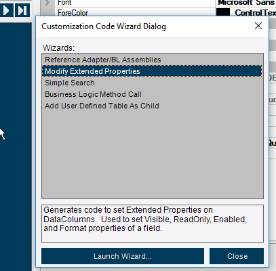Viewport: 276px width, 271px height.
Task: Select Reference Adapter/BL Assemblies wizard
Action: coord(152,60)
